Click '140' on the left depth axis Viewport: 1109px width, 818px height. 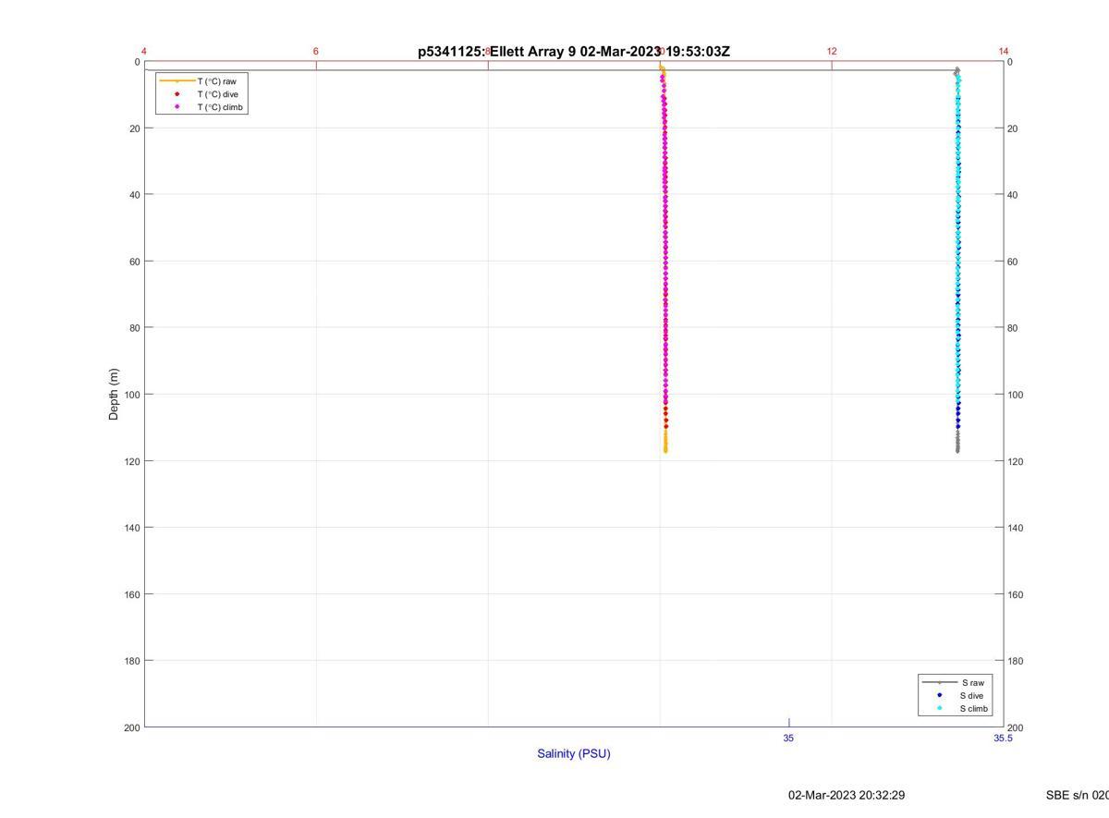pos(131,528)
